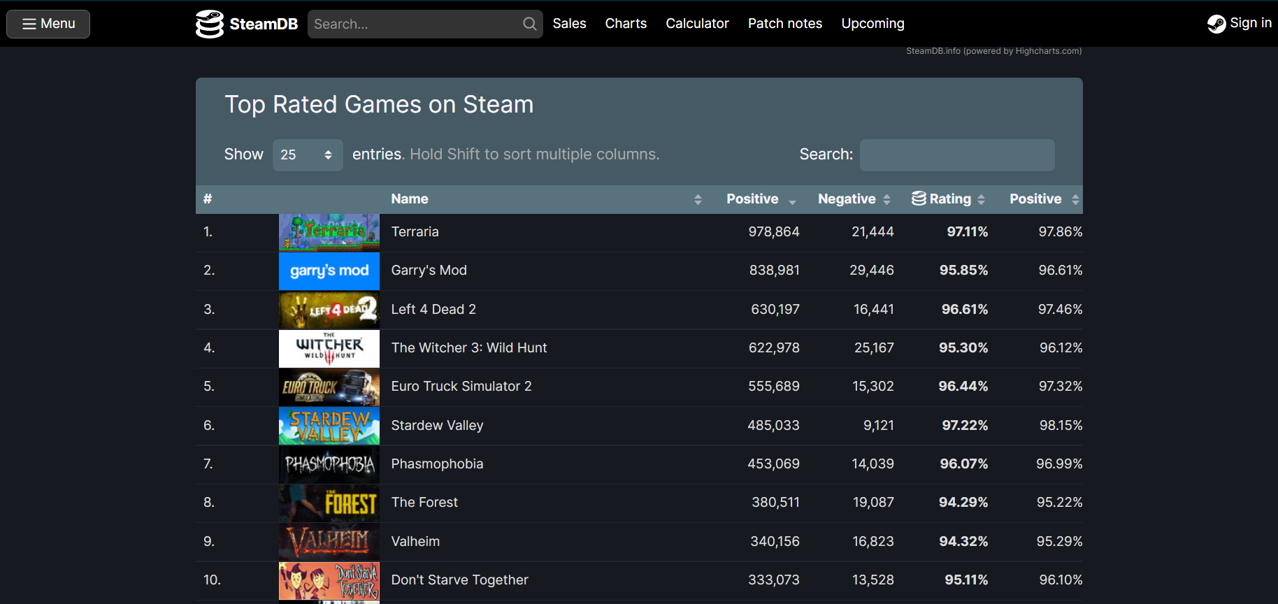Click the Stardew Valley thumbnail
The image size is (1278, 604).
pyautogui.click(x=329, y=426)
